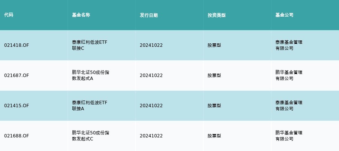This screenshot has width=339, height=151.
Task: Open 泰康红利低波ETF联接A fund name
Action: coord(90,106)
